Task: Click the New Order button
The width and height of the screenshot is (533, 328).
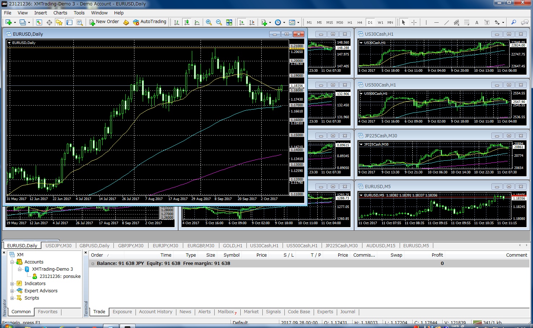Action: 104,22
